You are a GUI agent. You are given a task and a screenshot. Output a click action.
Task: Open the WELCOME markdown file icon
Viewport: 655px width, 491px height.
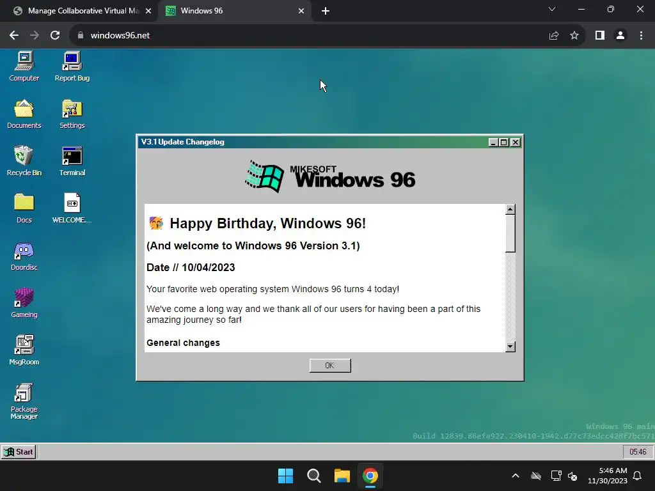pyautogui.click(x=72, y=208)
